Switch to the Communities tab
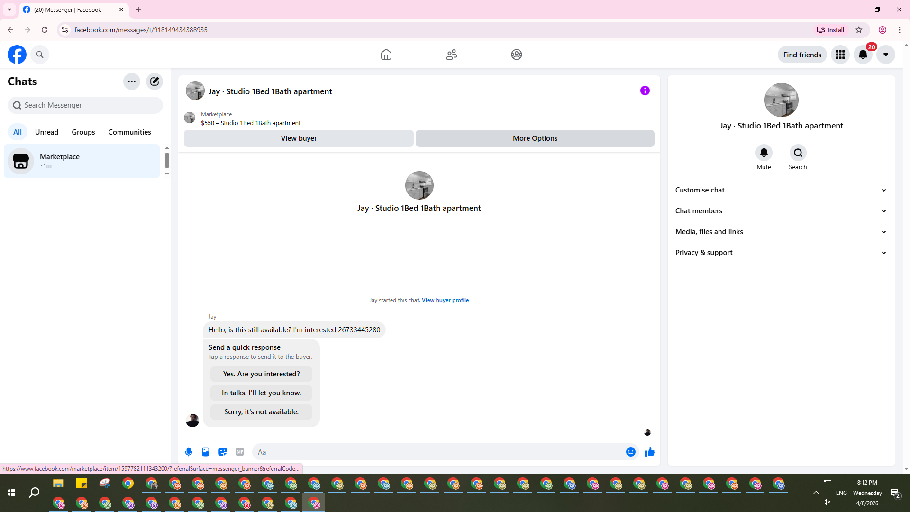Viewport: 910px width, 512px height. point(129,132)
